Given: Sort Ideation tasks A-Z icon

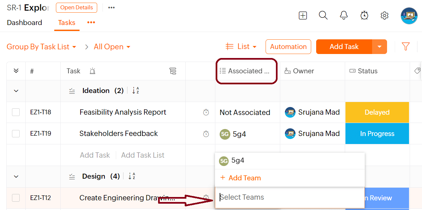Looking at the screenshot, I should [135, 91].
